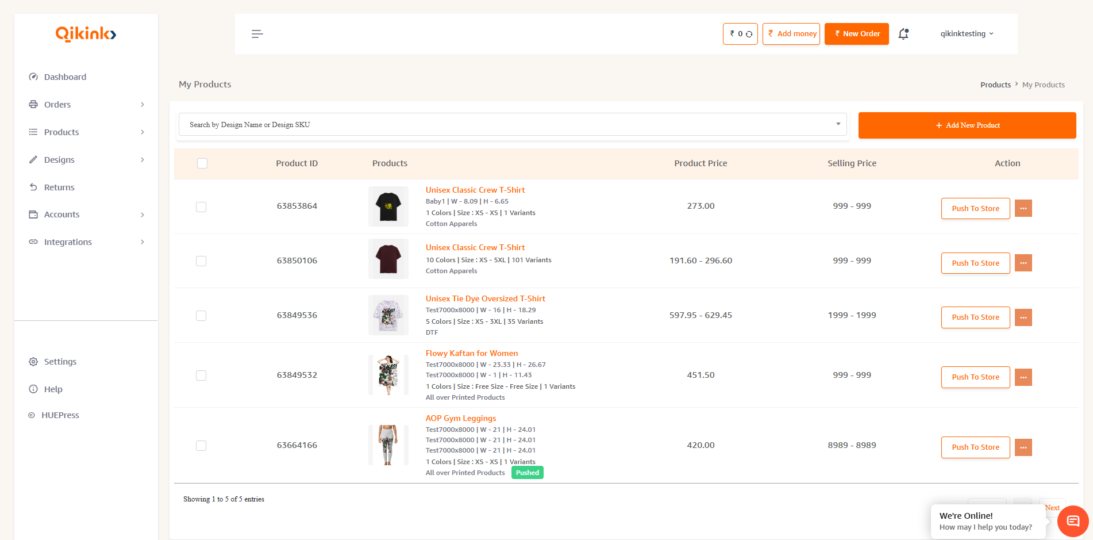The width and height of the screenshot is (1093, 540).
Task: Go to Dashboard in sidebar
Action: [65, 77]
